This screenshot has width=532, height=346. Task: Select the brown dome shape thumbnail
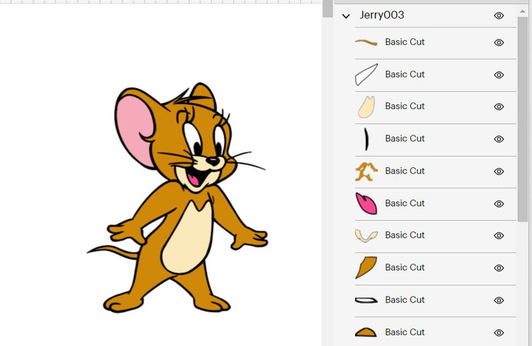(x=366, y=332)
